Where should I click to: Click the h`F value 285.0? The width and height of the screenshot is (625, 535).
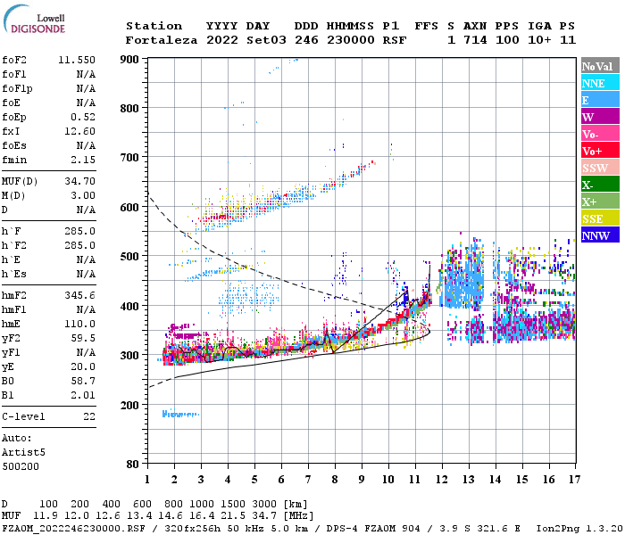(79, 231)
